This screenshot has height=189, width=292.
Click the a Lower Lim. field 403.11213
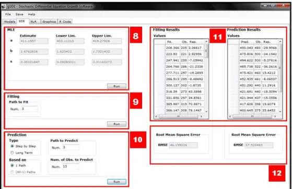tap(70, 41)
